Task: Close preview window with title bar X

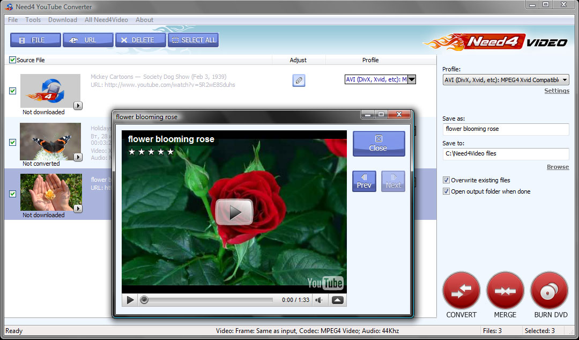Action: pos(399,115)
